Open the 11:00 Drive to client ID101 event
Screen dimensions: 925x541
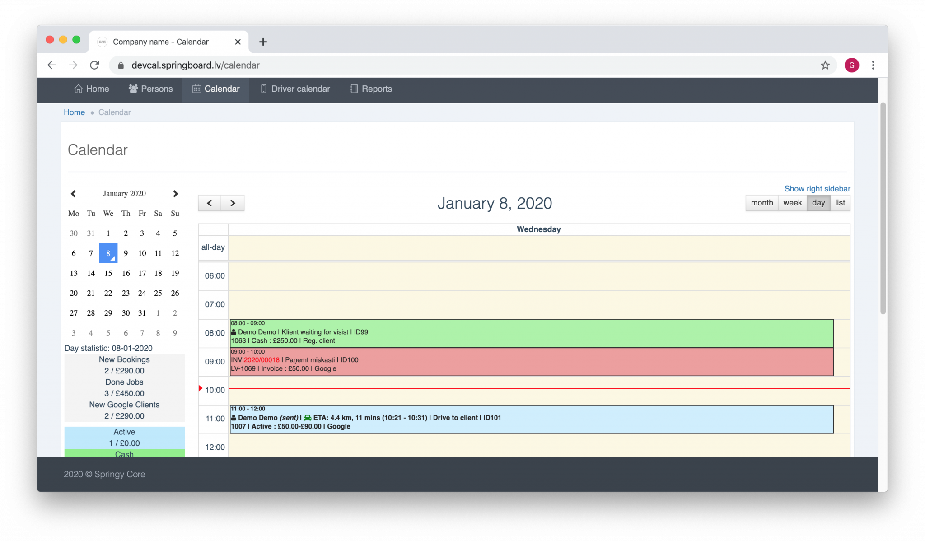point(532,419)
